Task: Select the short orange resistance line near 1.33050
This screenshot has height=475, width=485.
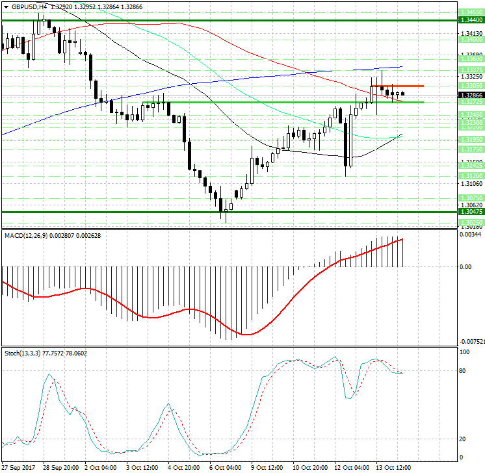Action: [x=398, y=86]
